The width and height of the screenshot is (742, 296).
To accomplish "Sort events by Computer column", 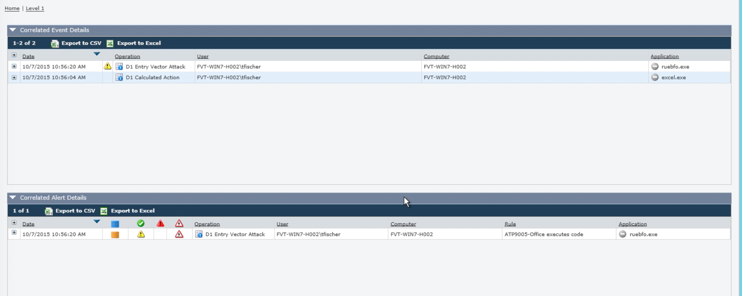I will 436,56.
